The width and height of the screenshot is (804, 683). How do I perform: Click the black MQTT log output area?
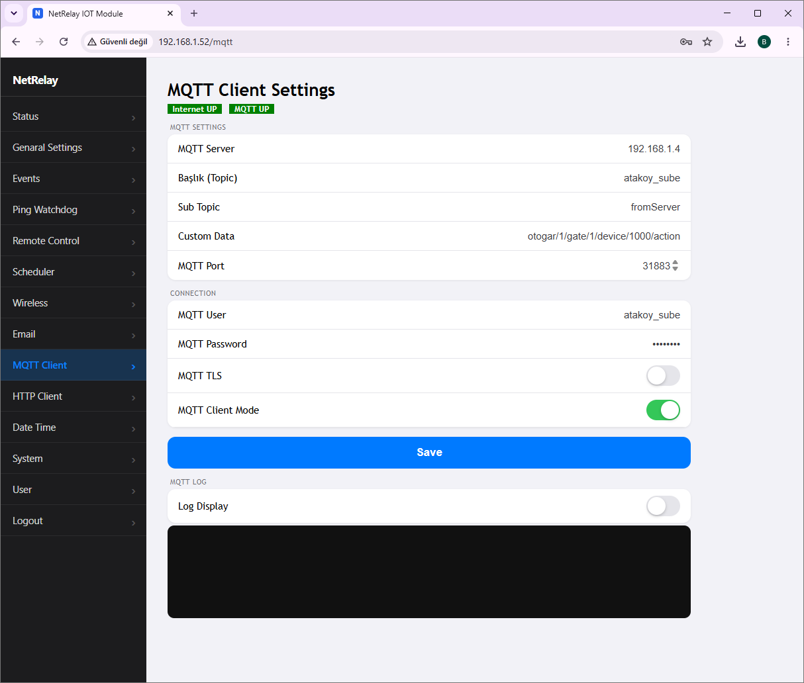pyautogui.click(x=429, y=572)
